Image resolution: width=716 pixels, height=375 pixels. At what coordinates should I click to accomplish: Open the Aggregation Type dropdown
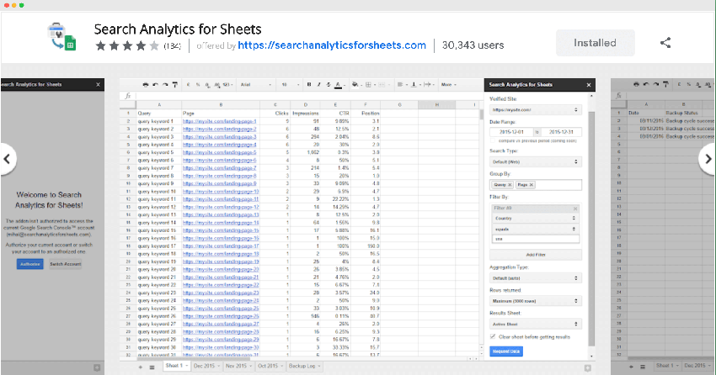(x=534, y=277)
